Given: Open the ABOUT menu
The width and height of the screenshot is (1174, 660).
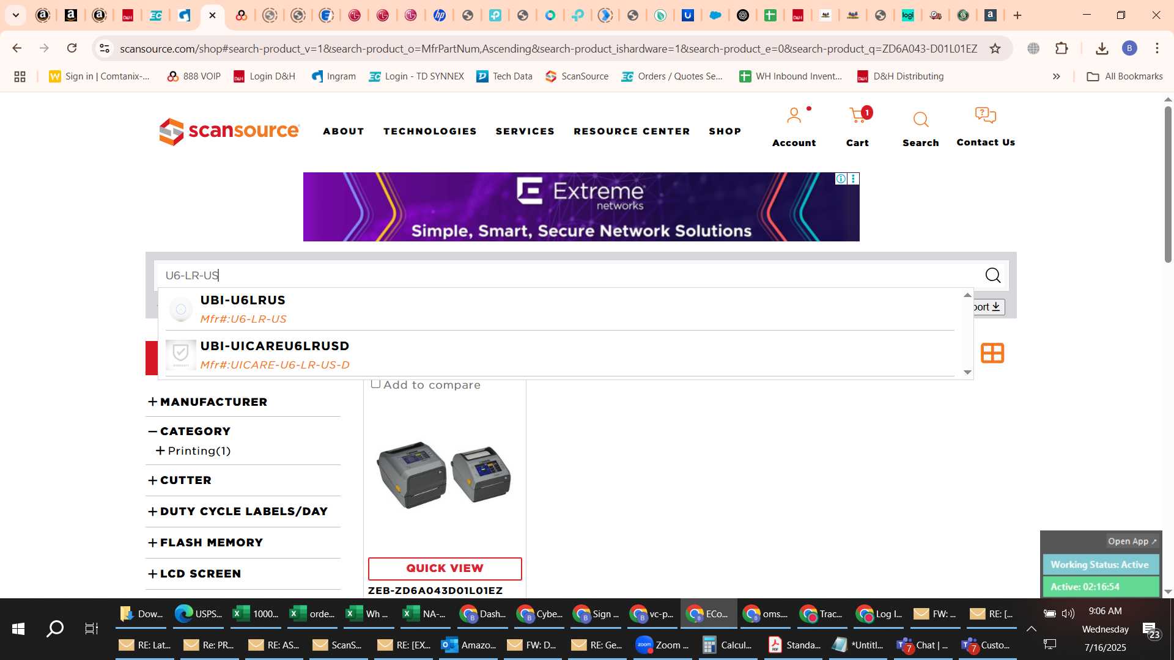Looking at the screenshot, I should (344, 131).
